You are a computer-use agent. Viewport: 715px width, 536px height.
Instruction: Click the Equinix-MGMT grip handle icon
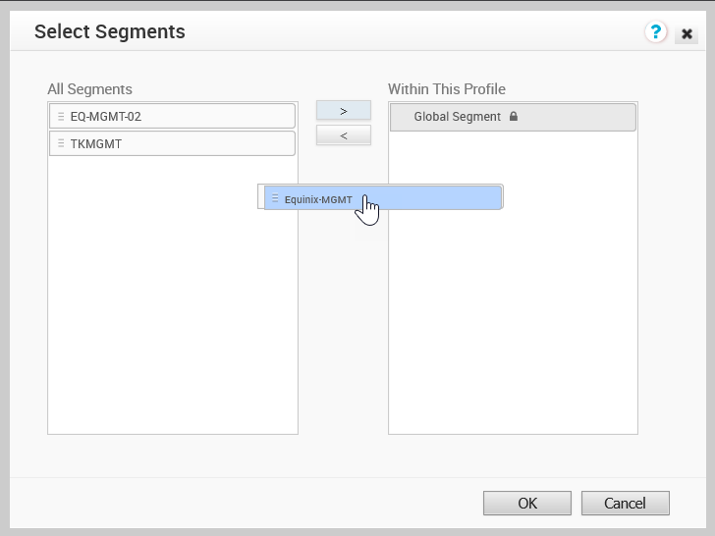click(275, 198)
